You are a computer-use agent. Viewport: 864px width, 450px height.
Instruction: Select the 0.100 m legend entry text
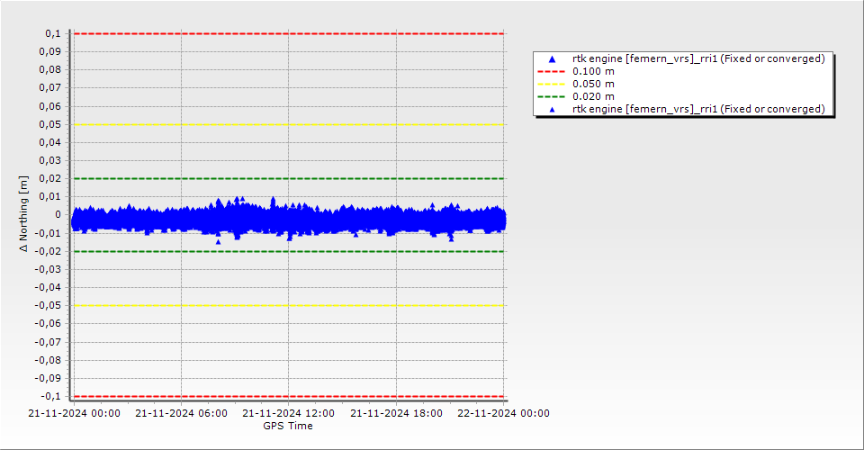point(594,71)
